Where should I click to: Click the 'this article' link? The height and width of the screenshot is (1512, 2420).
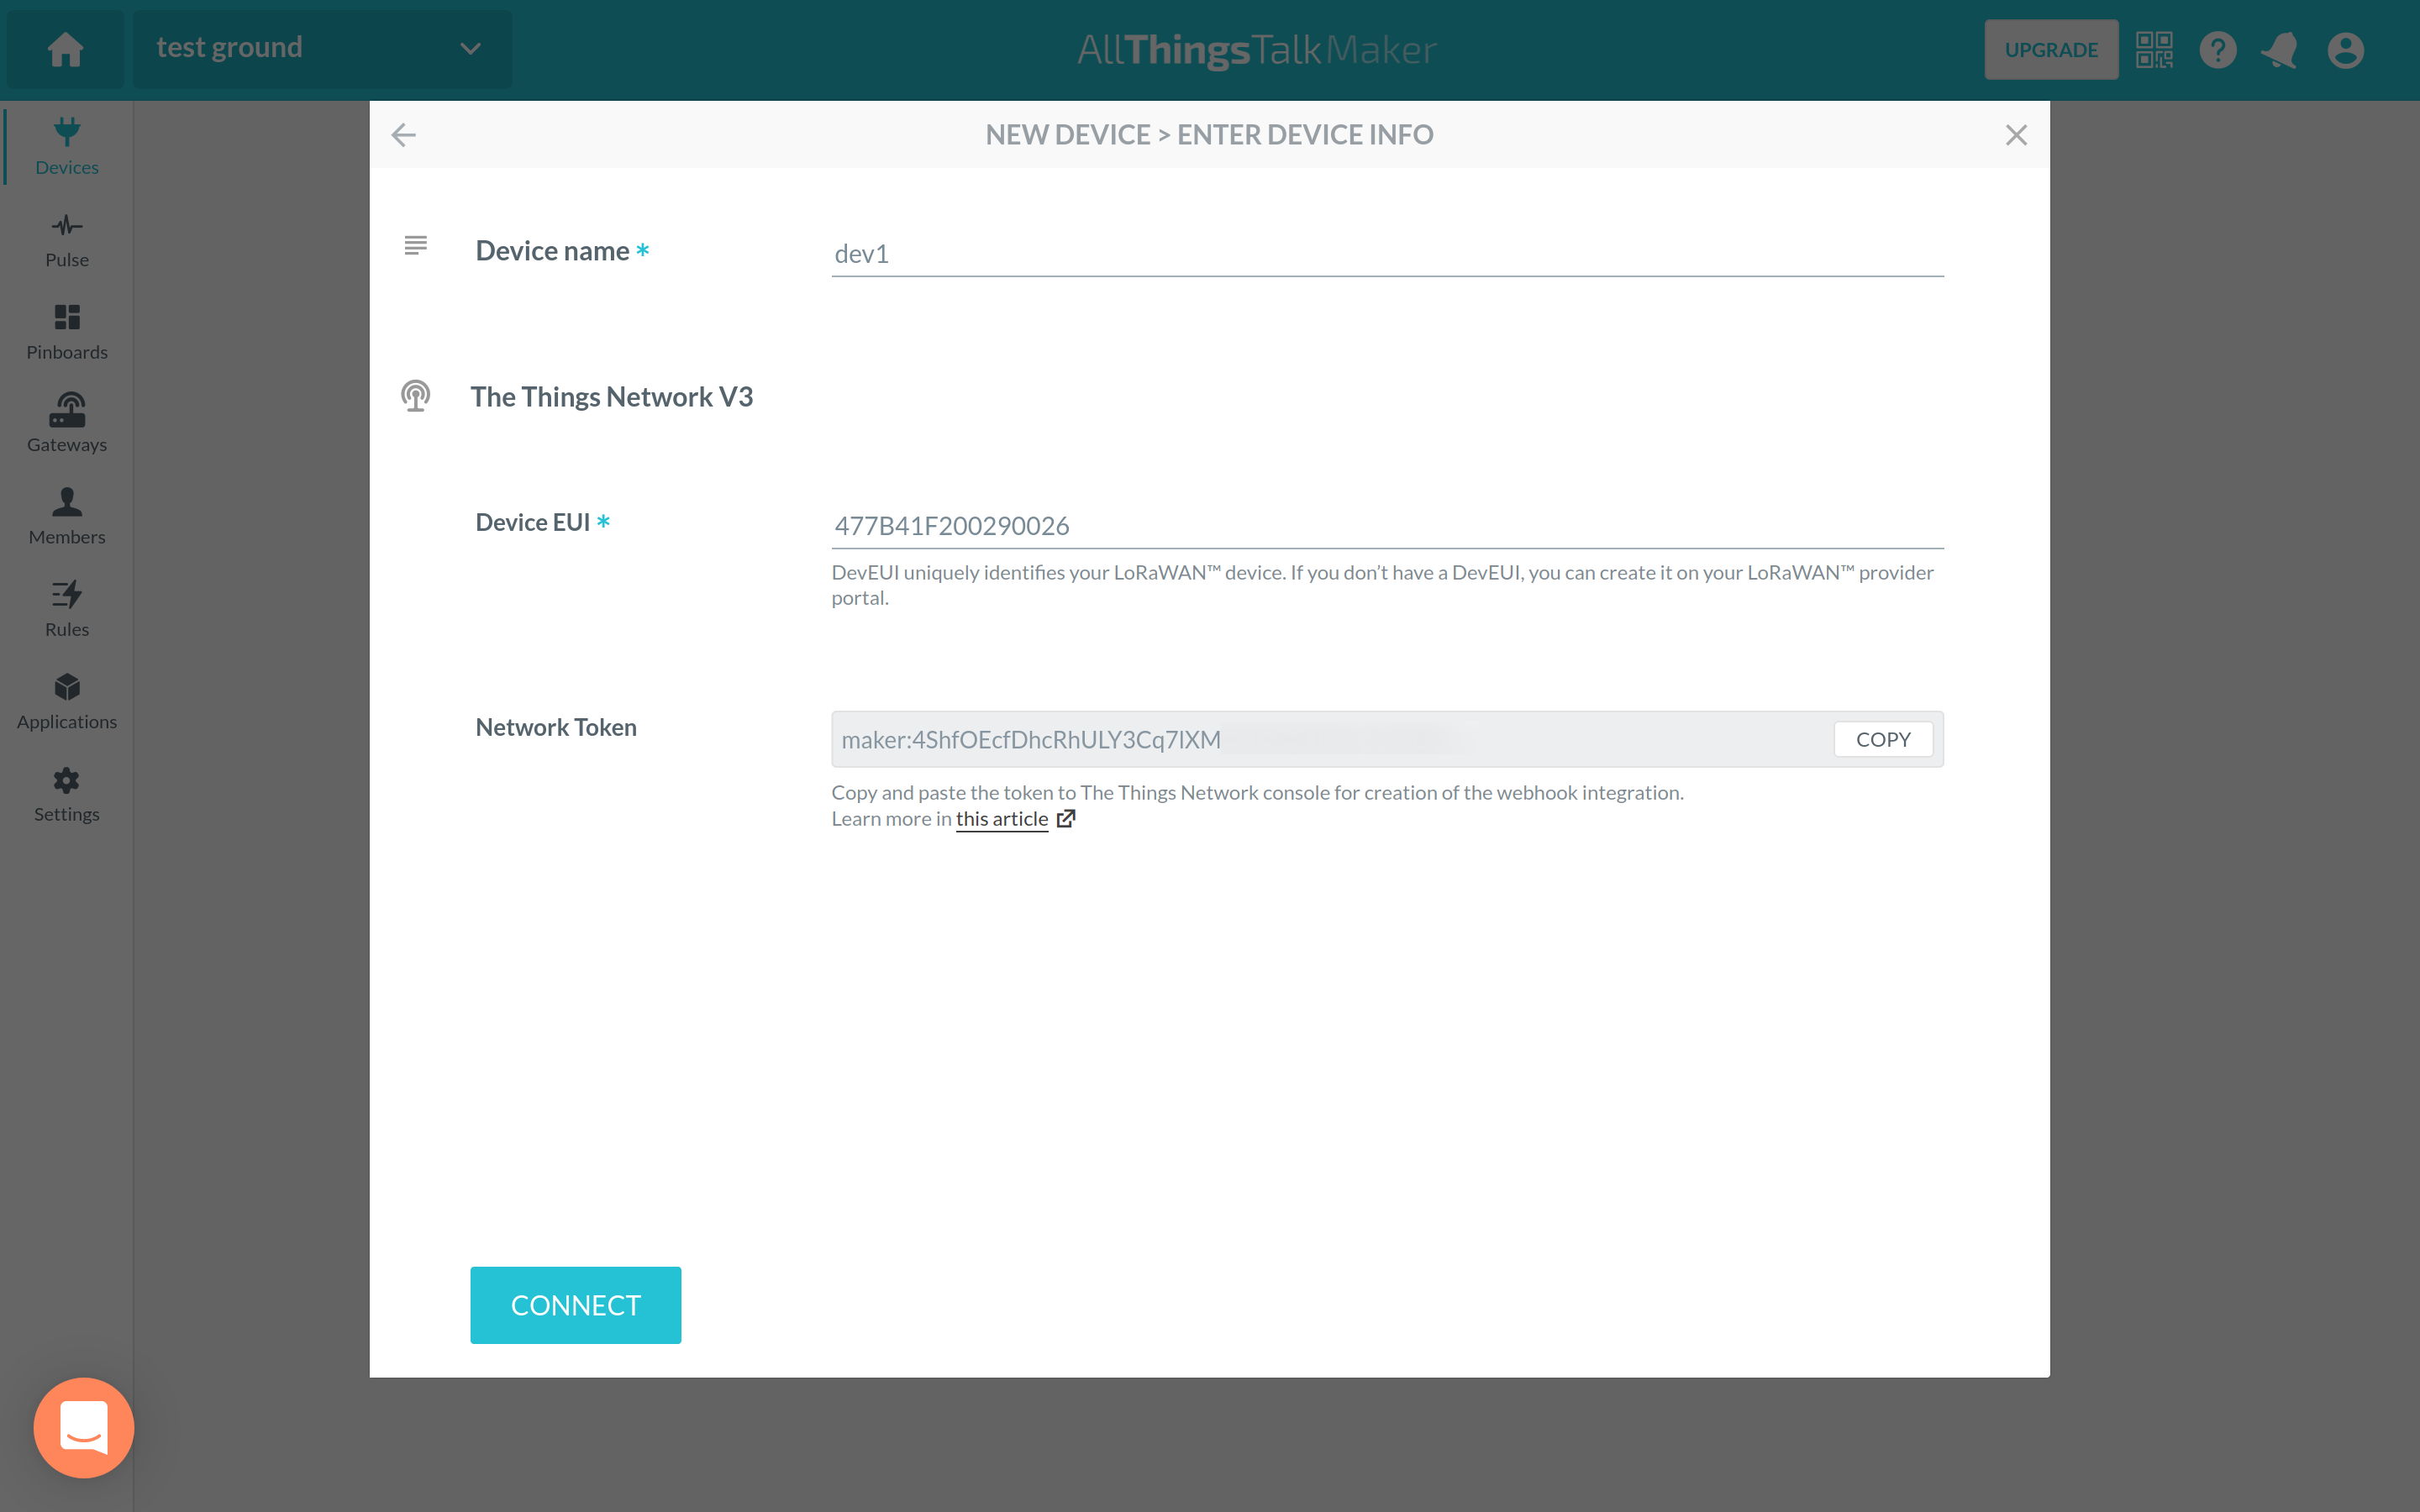point(1002,817)
